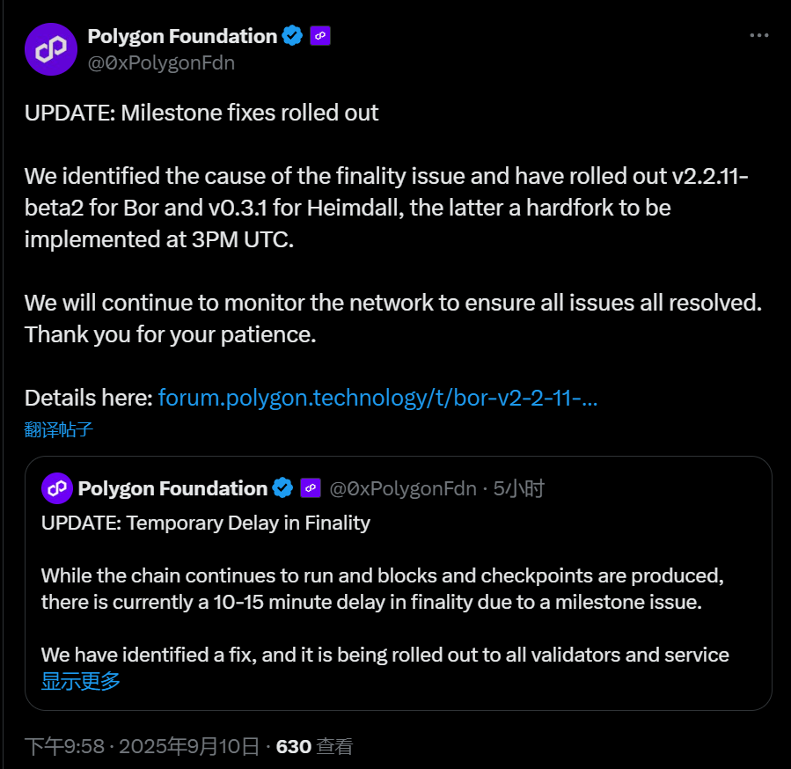Expand the quoted post via 显示更多
This screenshot has width=791, height=769.
79,680
